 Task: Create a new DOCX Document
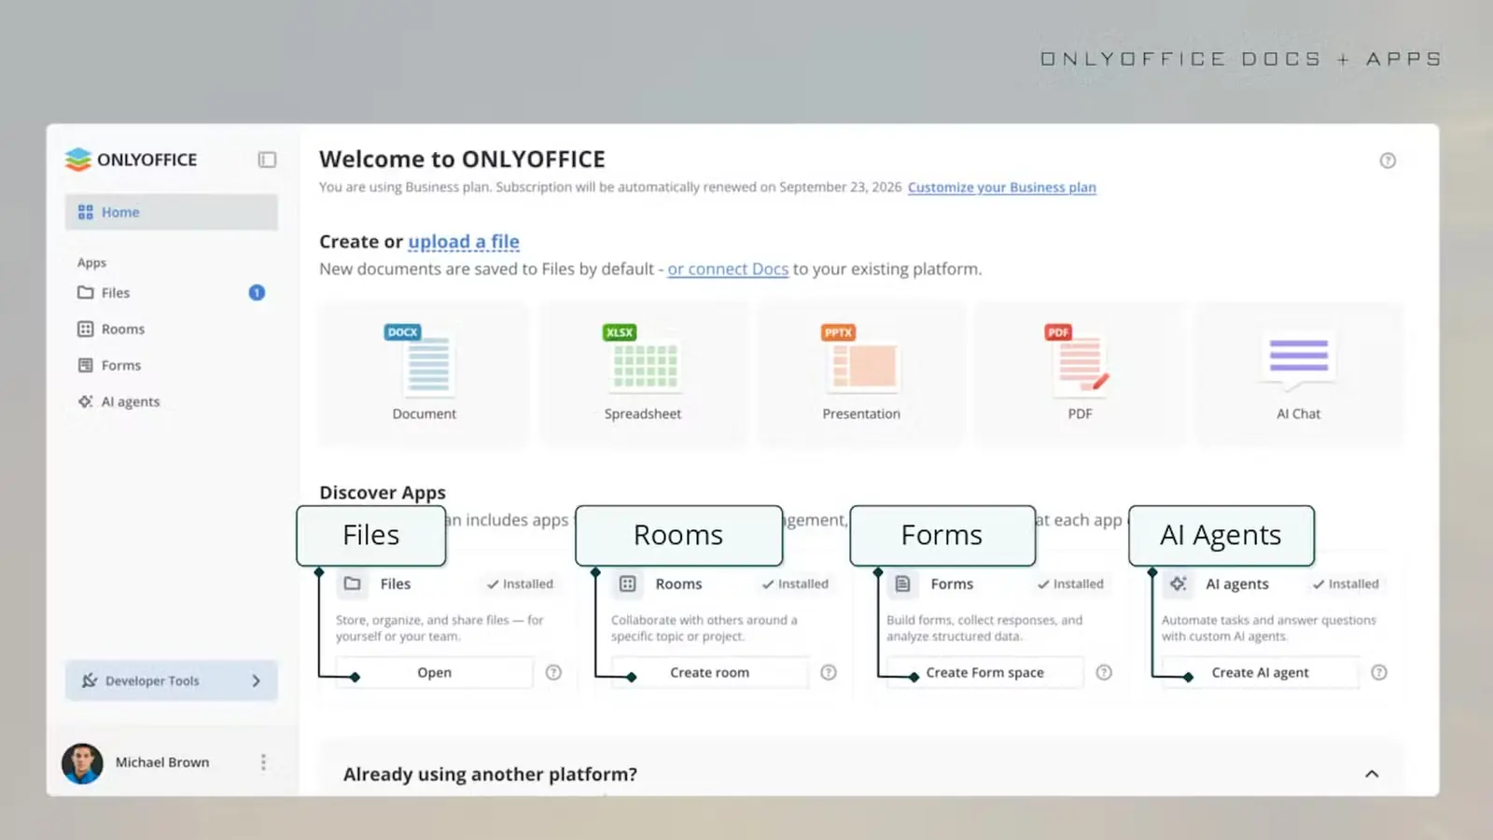coord(424,373)
